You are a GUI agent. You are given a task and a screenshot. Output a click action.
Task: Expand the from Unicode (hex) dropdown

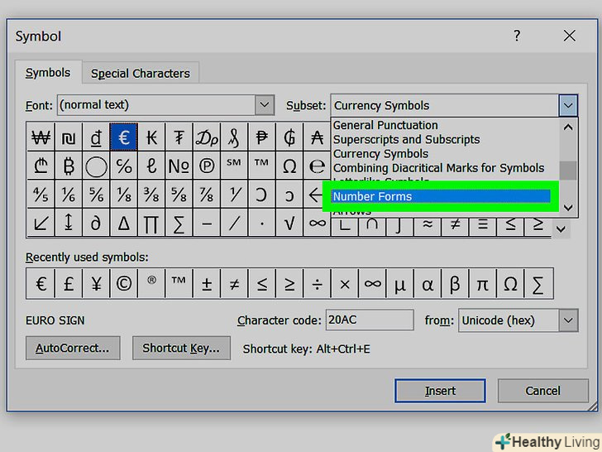click(567, 320)
